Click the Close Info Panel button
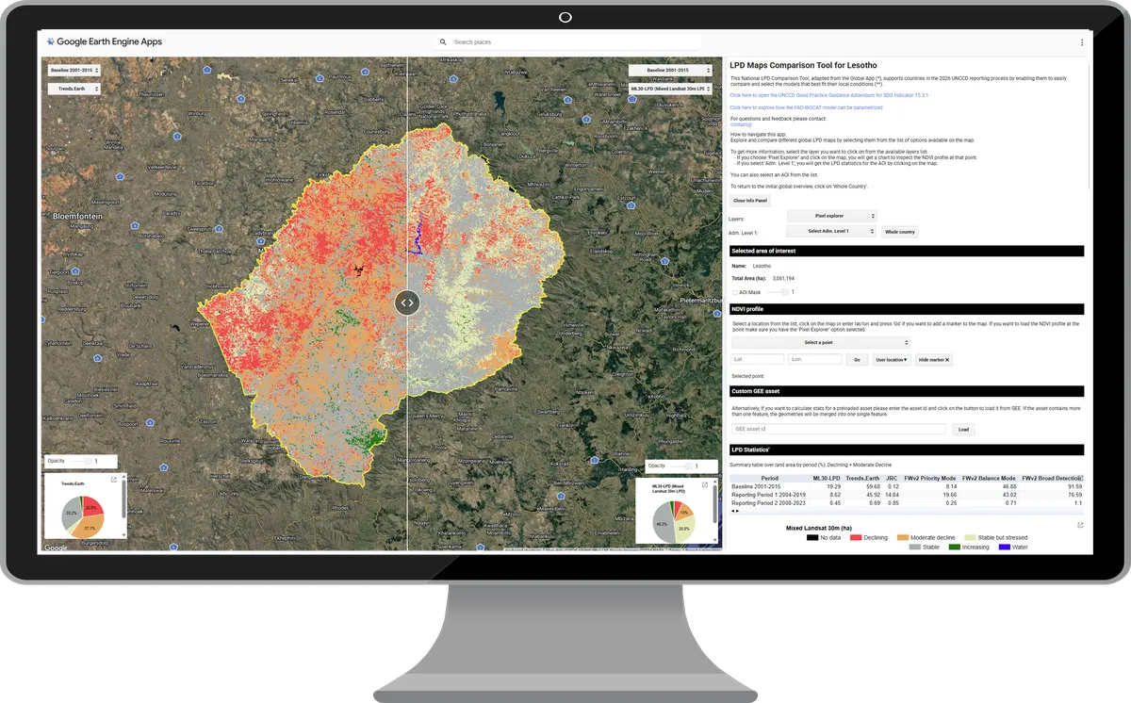 coord(750,201)
